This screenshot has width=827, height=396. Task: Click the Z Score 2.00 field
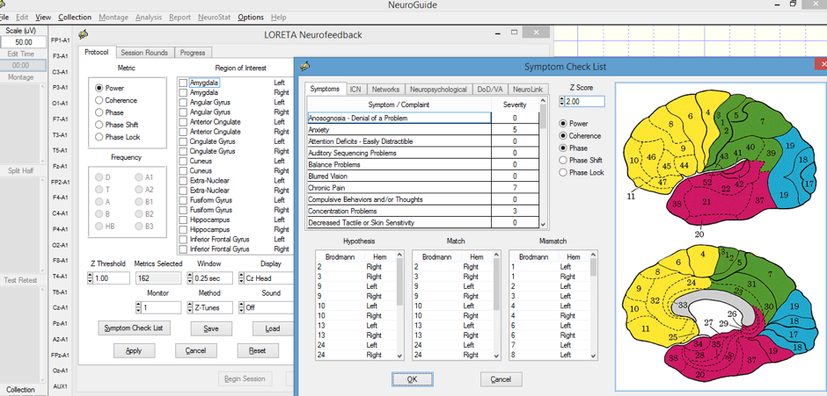point(584,102)
